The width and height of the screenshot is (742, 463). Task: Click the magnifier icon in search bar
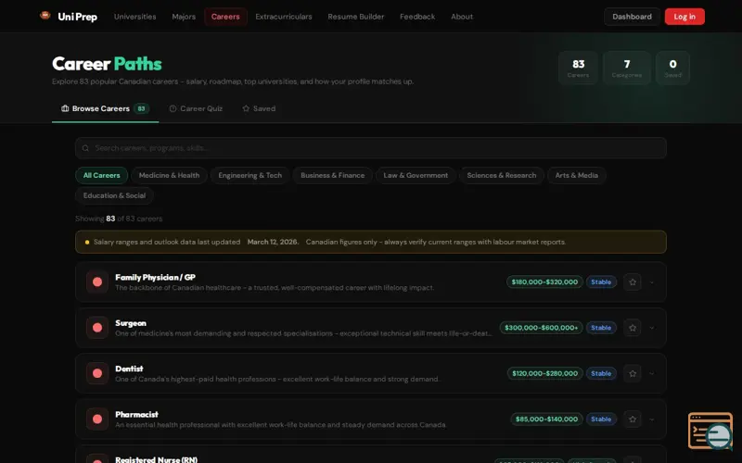click(x=85, y=148)
